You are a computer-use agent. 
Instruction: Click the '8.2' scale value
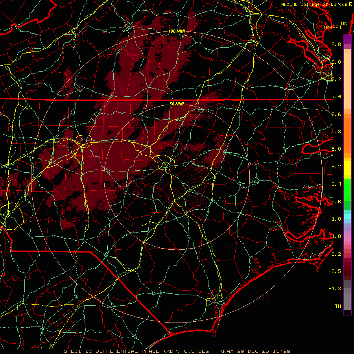click(336, 79)
